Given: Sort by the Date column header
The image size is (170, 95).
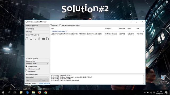Looking at the screenshot, I should 131,28.
